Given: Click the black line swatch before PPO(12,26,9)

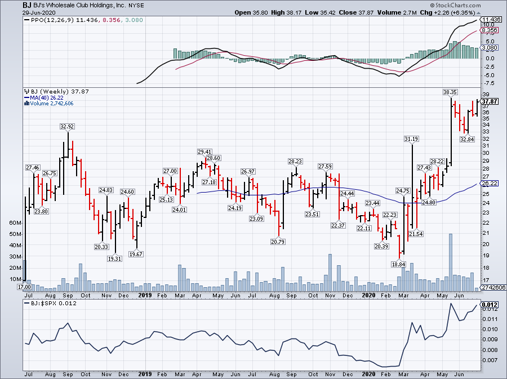Looking at the screenshot, I should coord(27,20).
